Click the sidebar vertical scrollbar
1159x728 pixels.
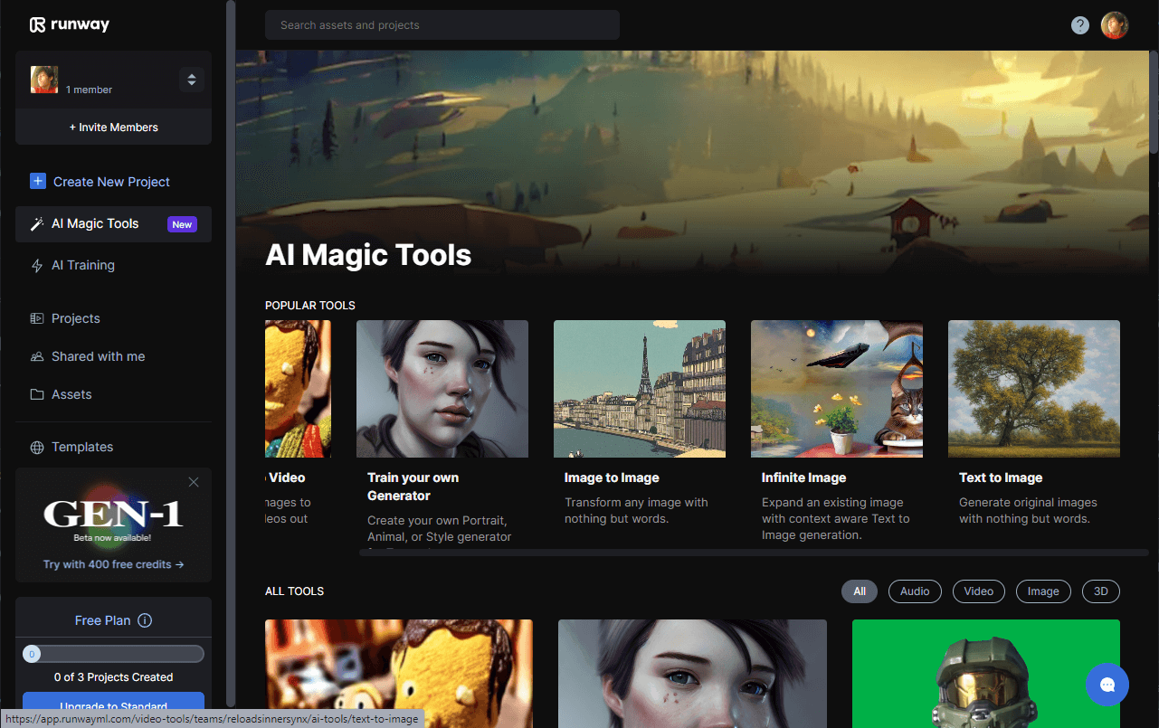click(x=231, y=353)
